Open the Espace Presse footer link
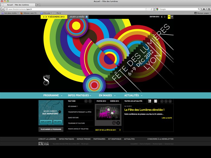Image resolution: width=211 pixels, height=158 pixels. tap(84, 139)
